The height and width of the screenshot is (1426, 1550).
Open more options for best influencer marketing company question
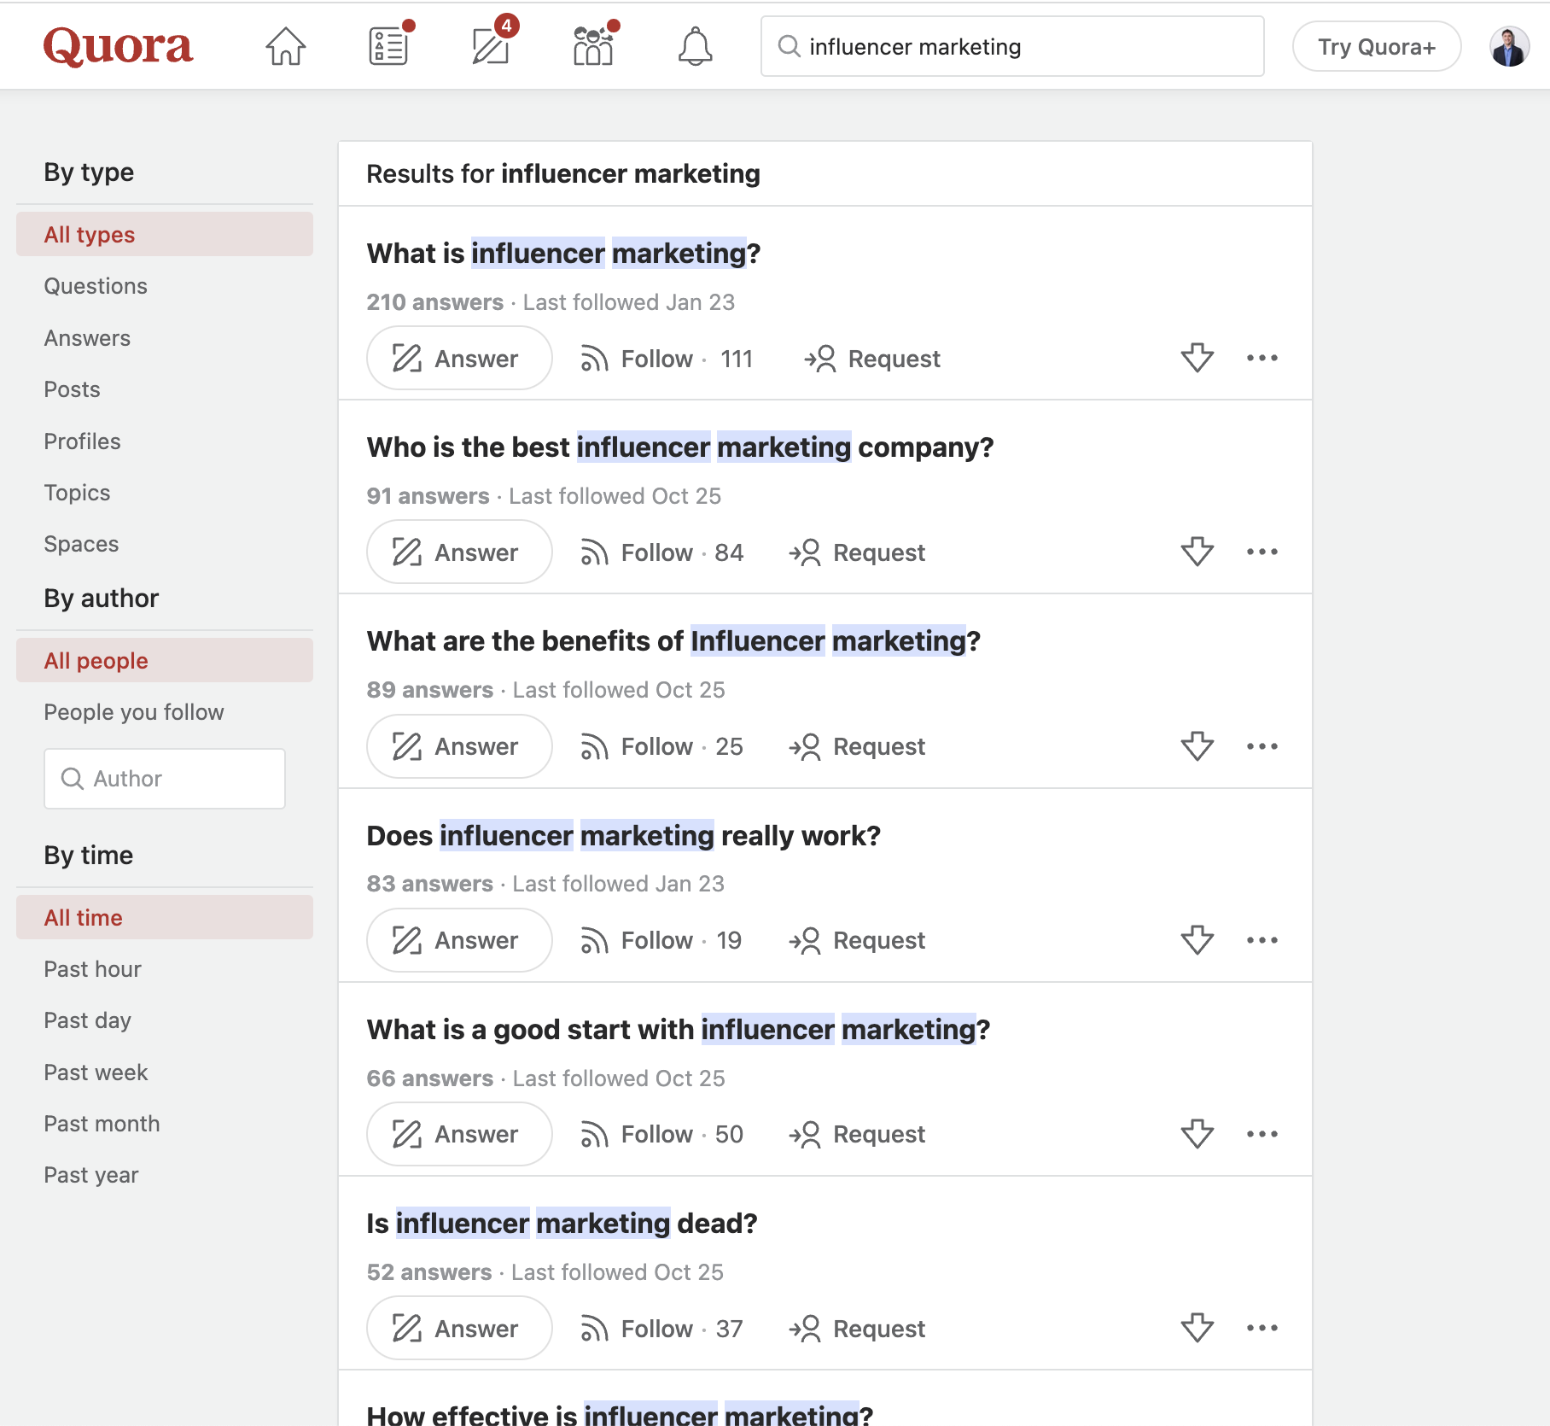point(1262,552)
